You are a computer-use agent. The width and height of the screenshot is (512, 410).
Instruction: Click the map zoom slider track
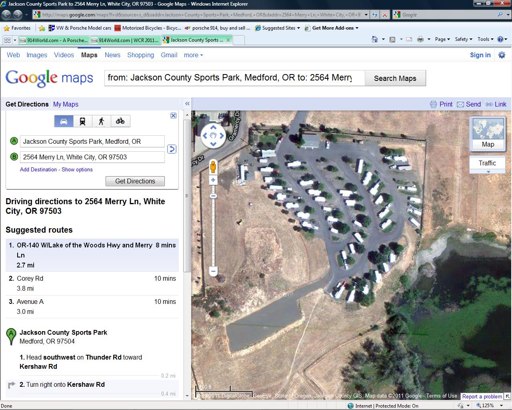click(x=213, y=232)
